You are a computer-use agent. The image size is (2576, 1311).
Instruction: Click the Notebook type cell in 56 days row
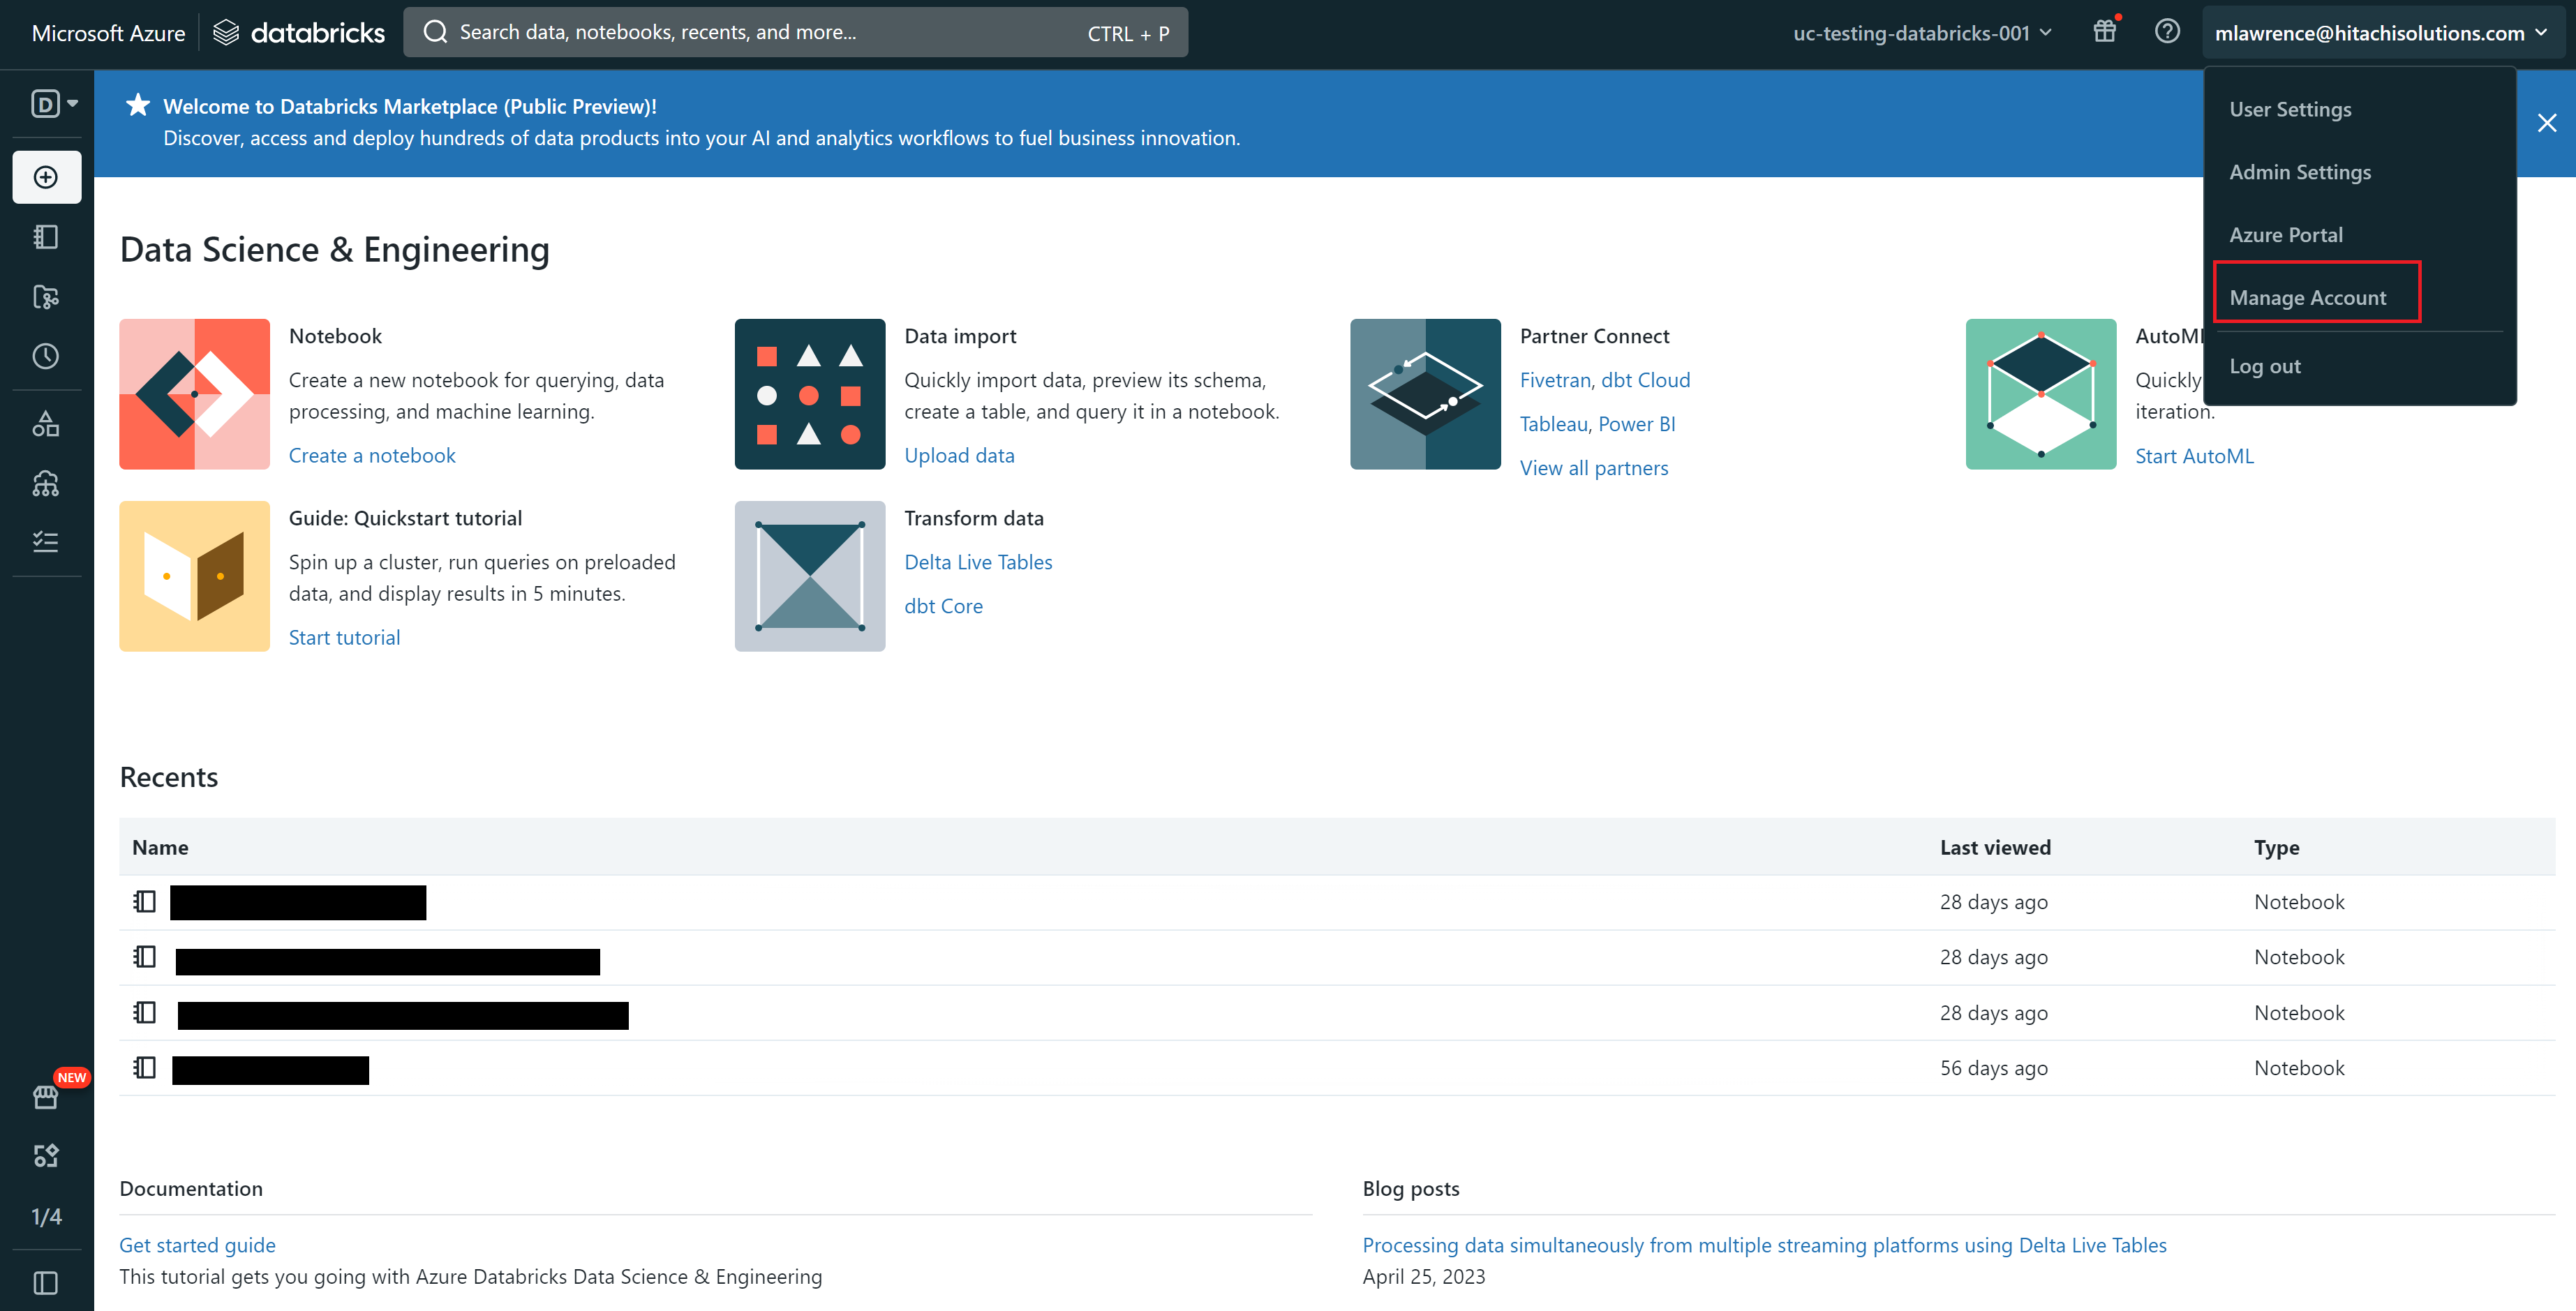[2299, 1068]
